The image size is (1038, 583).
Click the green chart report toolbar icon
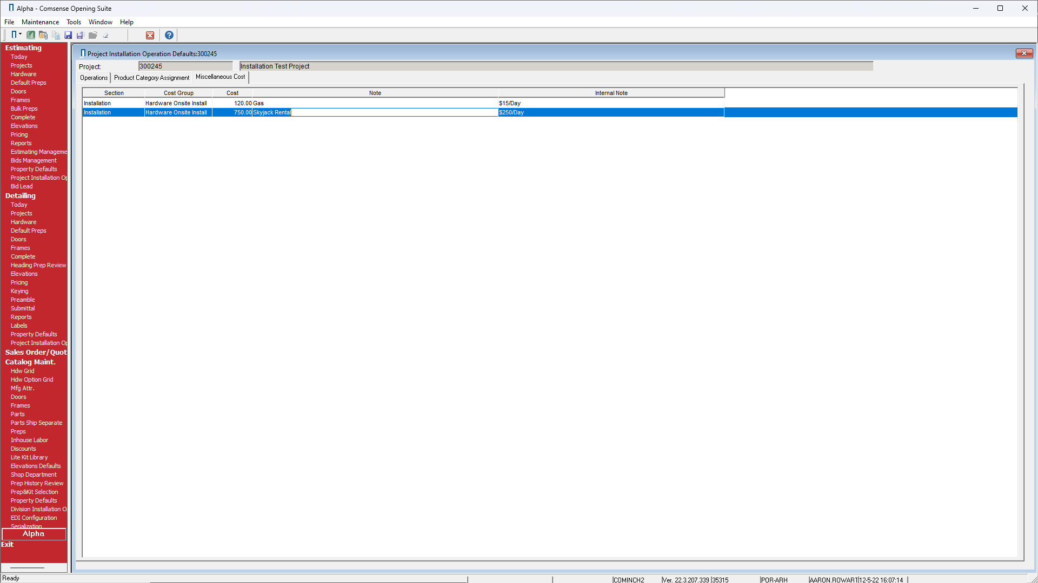coord(31,35)
